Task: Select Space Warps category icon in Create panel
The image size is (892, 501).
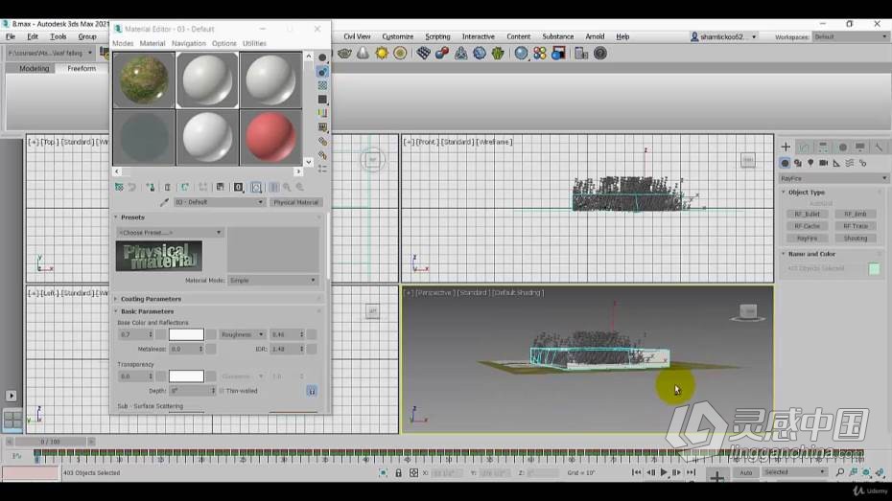Action: (x=850, y=163)
